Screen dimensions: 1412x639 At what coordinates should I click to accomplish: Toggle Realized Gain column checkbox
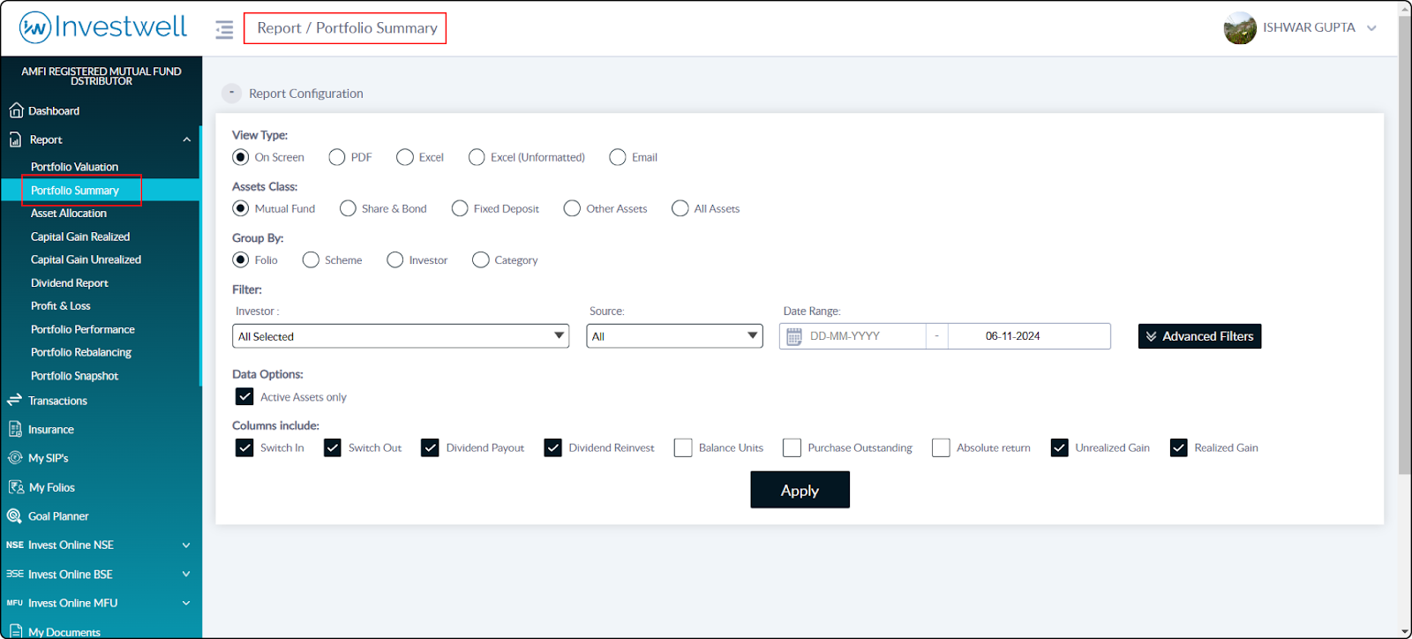(1178, 447)
